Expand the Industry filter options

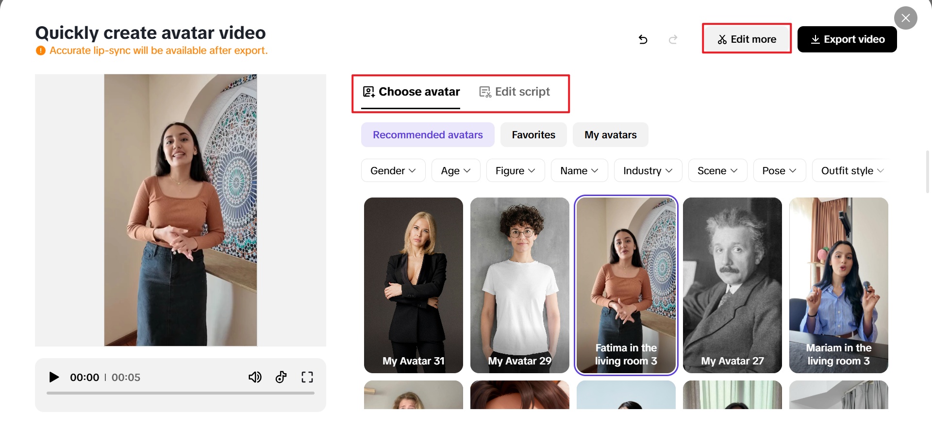point(648,170)
